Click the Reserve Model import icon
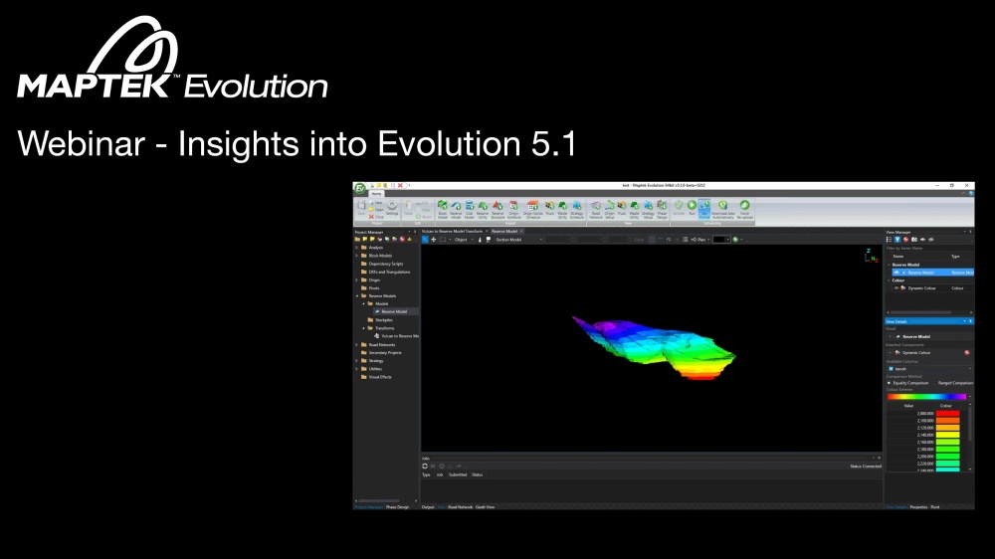Screen dimensions: 995x559 [x=456, y=210]
